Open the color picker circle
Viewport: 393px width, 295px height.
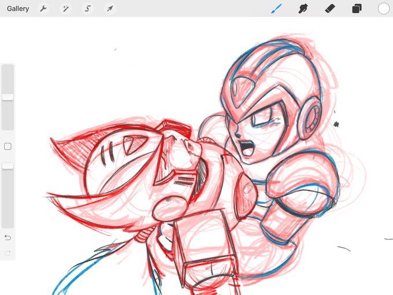tap(384, 9)
